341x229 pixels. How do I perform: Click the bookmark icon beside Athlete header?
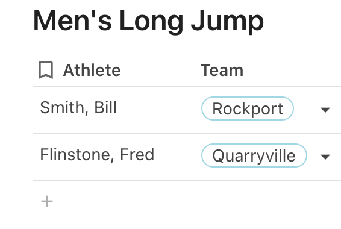click(46, 70)
